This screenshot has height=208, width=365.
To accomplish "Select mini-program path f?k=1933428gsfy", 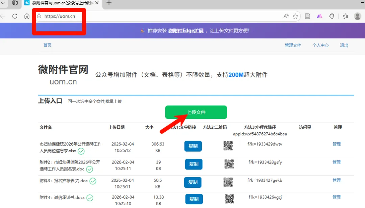I will coord(265,162).
